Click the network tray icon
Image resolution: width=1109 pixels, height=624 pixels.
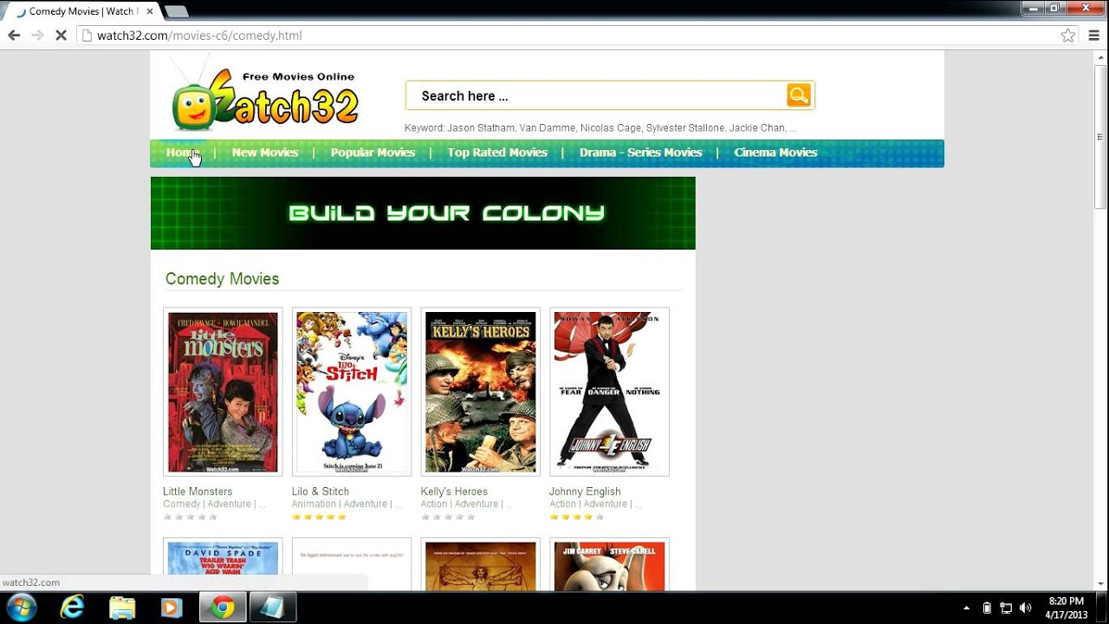click(x=1006, y=608)
